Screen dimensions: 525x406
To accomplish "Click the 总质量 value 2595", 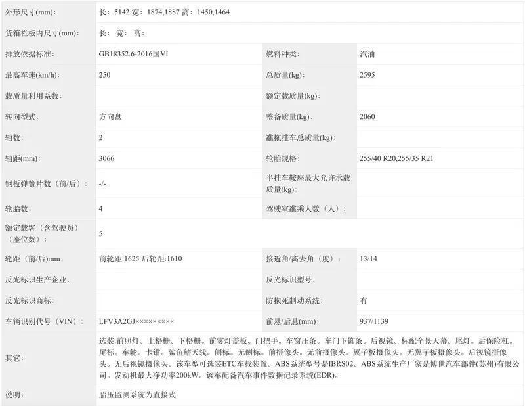I will pyautogui.click(x=369, y=74).
